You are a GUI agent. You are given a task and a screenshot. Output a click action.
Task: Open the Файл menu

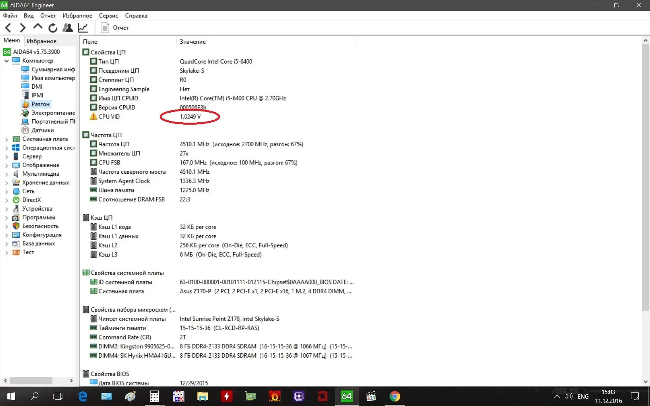click(x=10, y=15)
